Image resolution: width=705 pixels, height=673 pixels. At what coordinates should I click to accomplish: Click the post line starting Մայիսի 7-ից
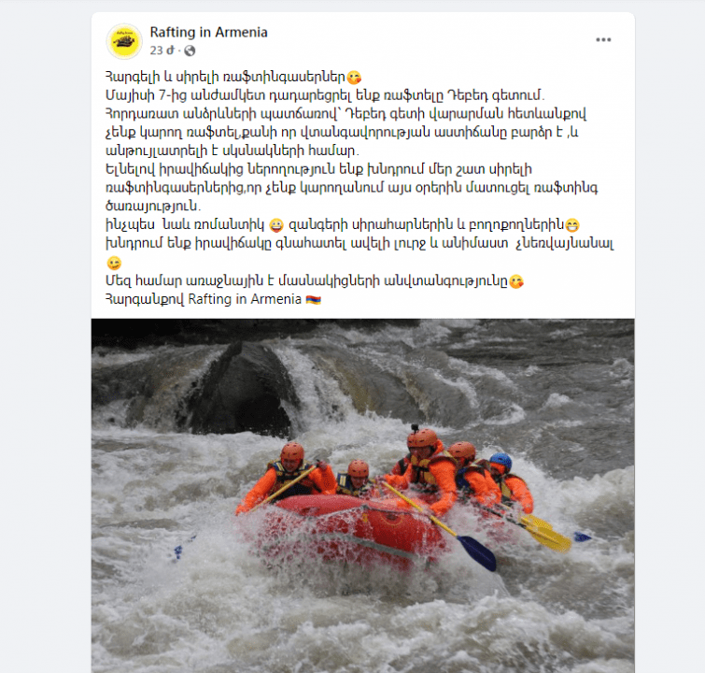pyautogui.click(x=325, y=95)
